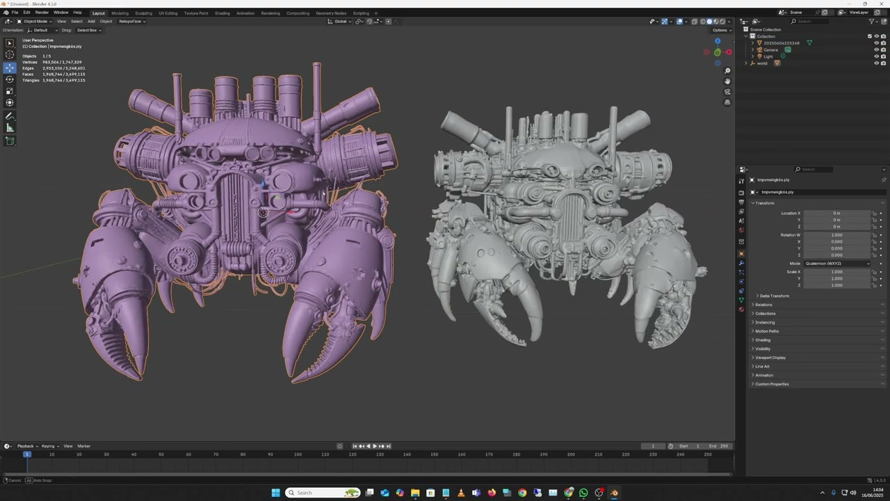The width and height of the screenshot is (890, 501).
Task: Activate the Scale tool
Action: point(10,91)
